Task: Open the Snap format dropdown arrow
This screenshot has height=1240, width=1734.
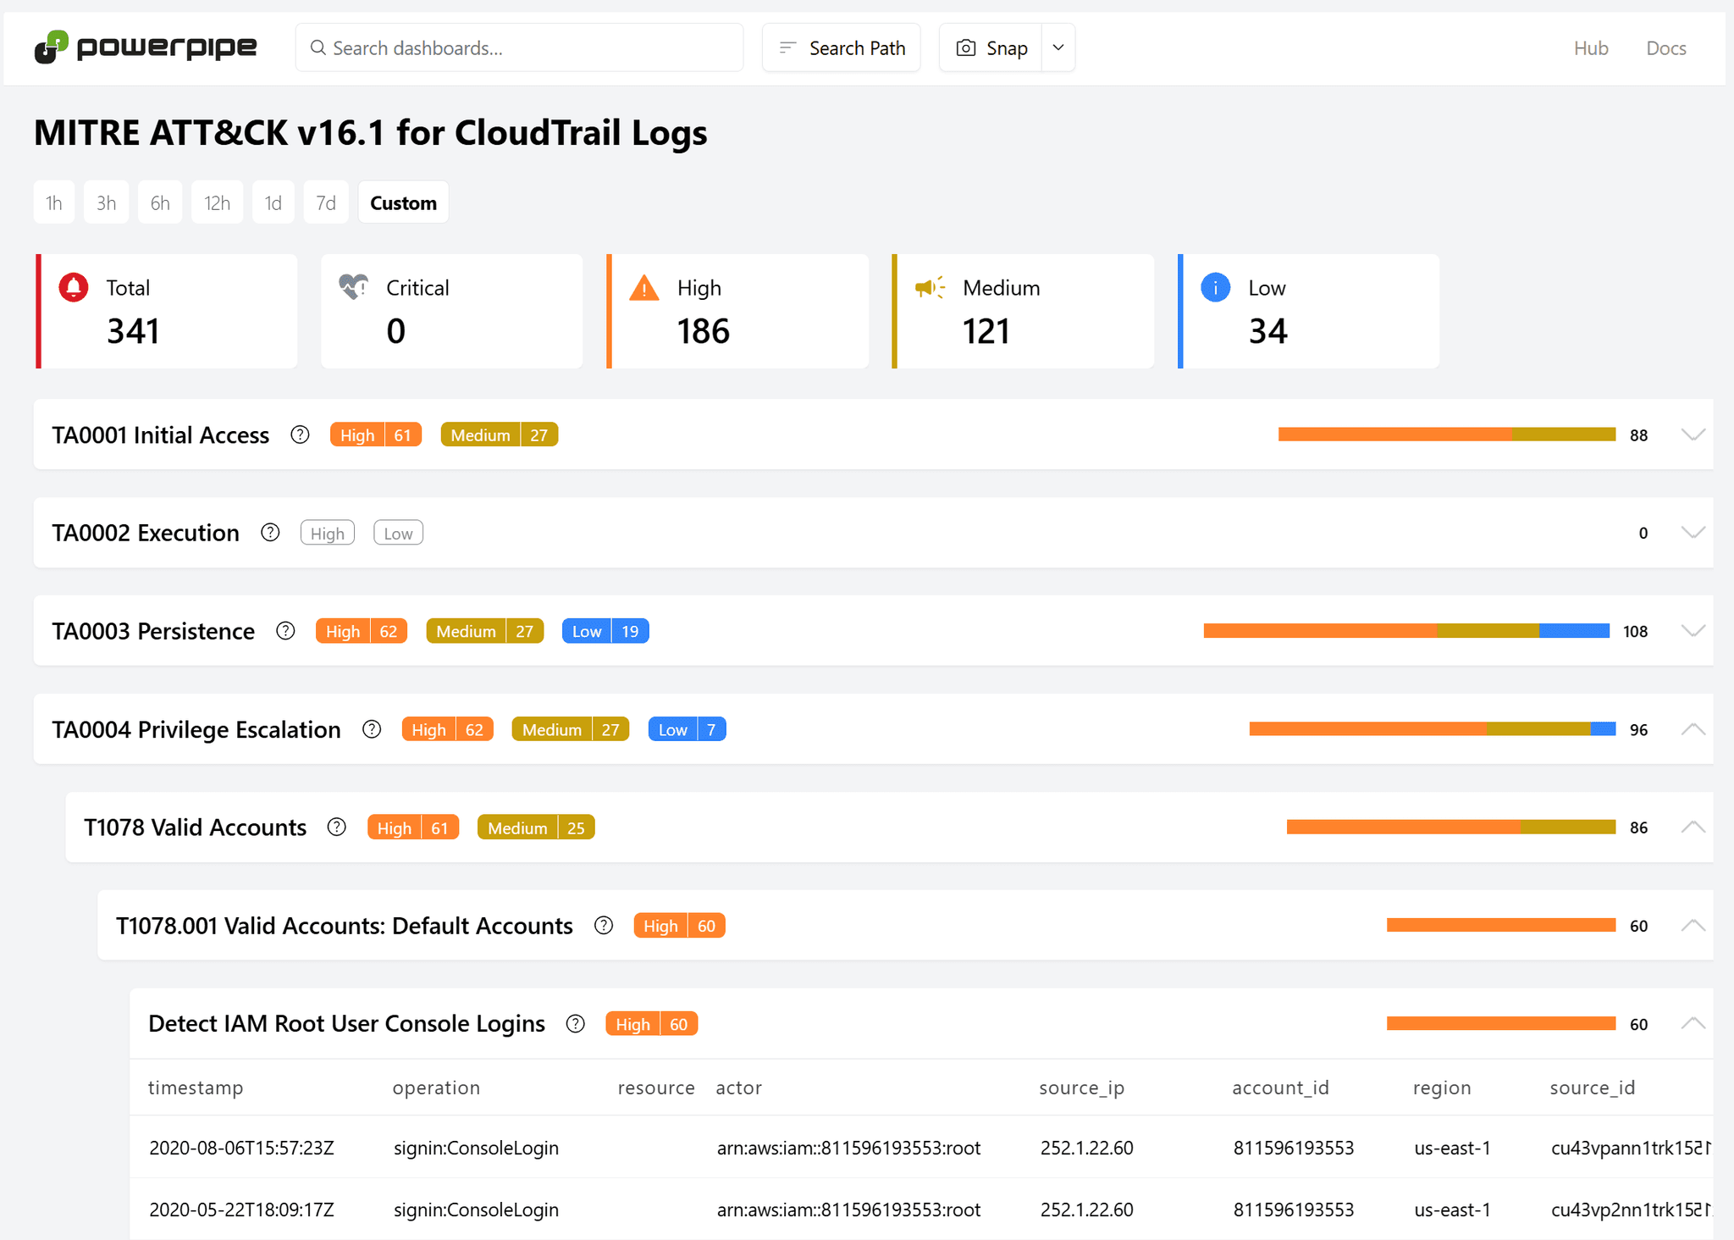Action: (1057, 47)
